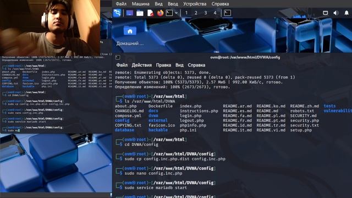The height and width of the screenshot is (198, 352).
Task: Click the 'config' directory in listing
Action: coord(122,120)
